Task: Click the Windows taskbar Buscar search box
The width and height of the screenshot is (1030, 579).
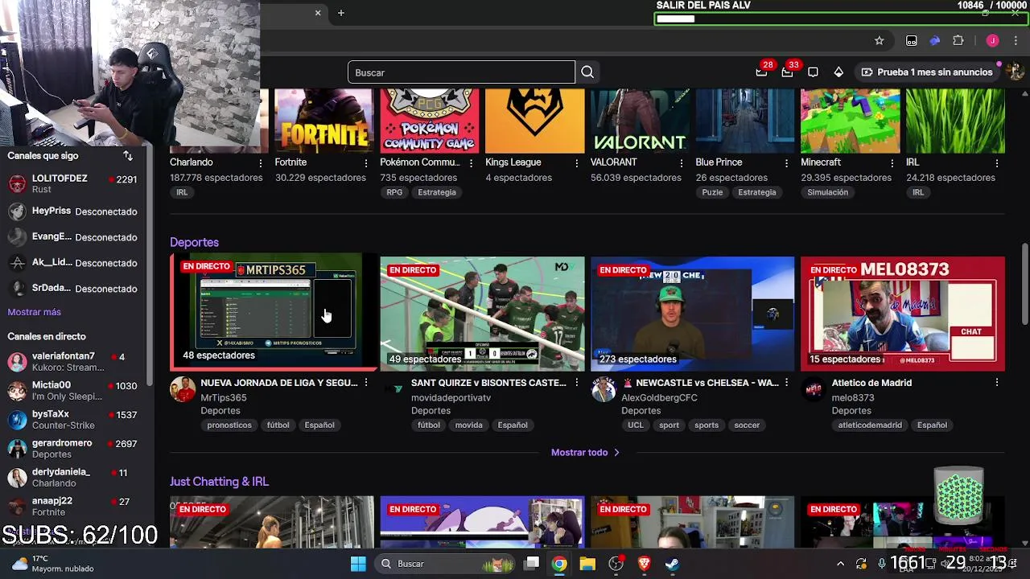Action: coord(444,564)
